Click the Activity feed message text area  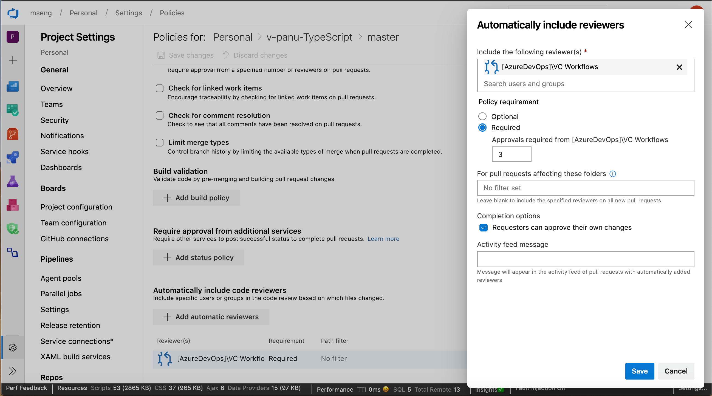coord(586,258)
